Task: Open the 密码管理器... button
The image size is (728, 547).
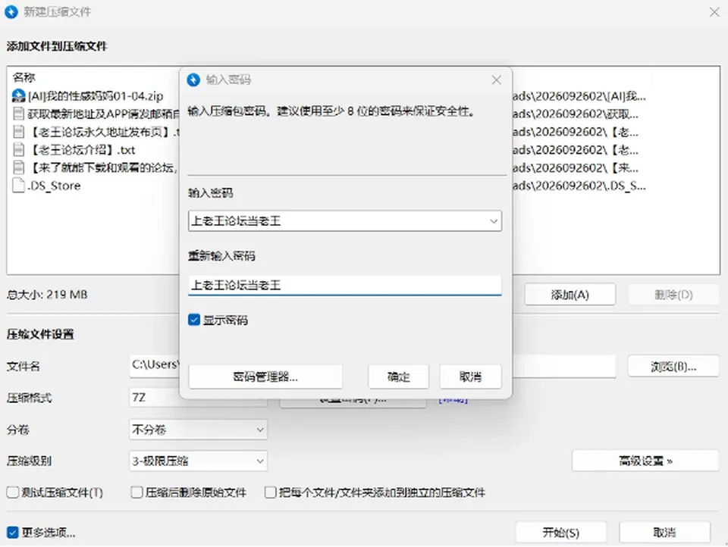Action: tap(265, 377)
